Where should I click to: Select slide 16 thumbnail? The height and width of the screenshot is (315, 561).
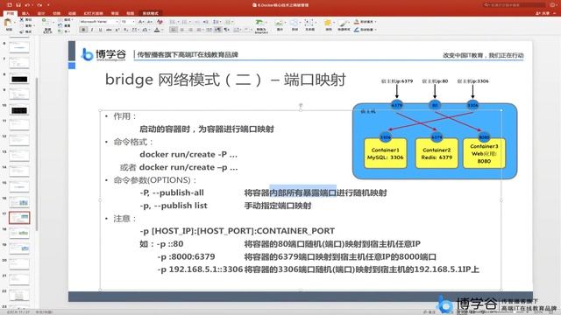tap(19, 202)
